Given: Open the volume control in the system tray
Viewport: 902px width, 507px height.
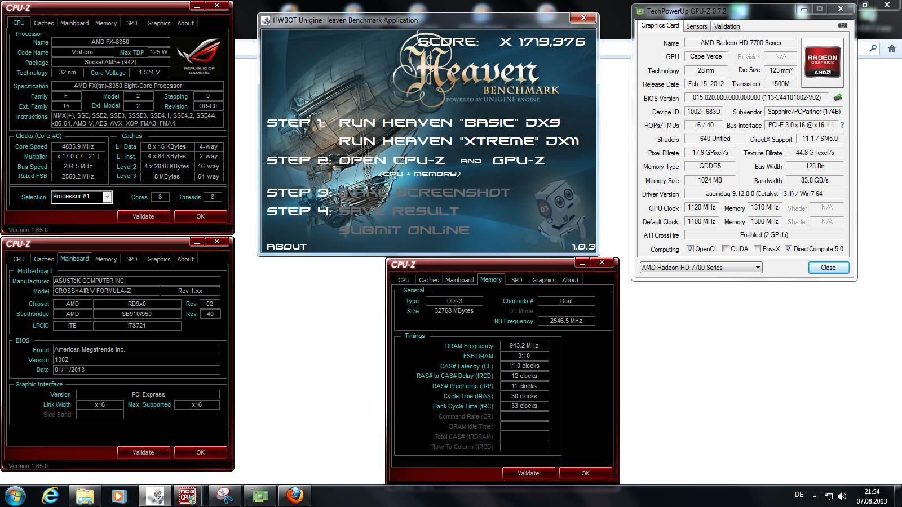Looking at the screenshot, I should point(842,496).
